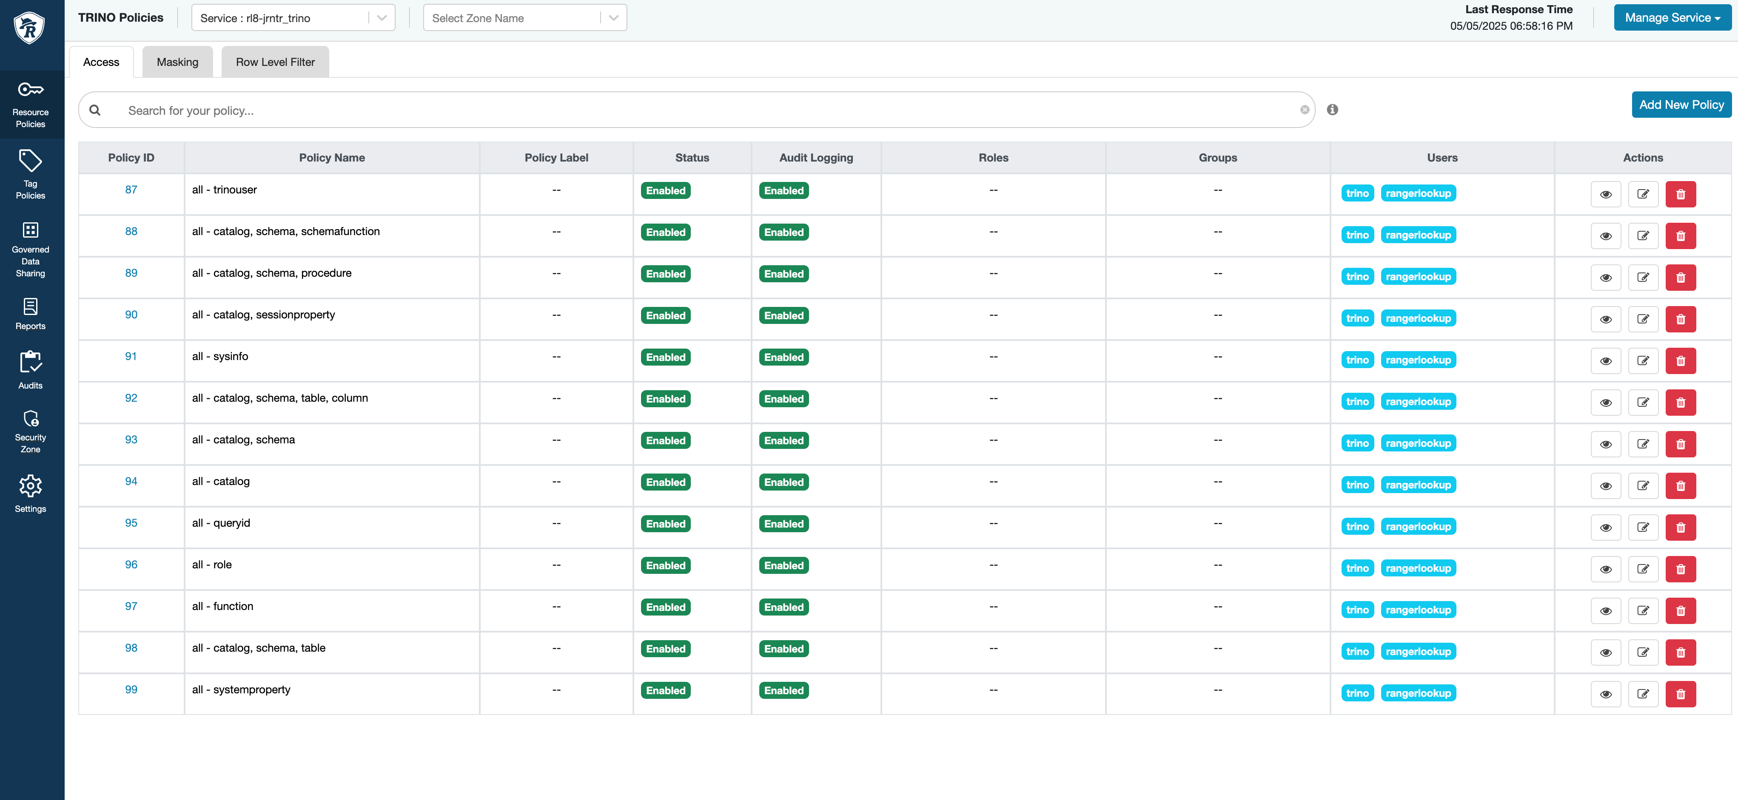Open policy ID 87 link
1738x800 pixels.
point(131,190)
